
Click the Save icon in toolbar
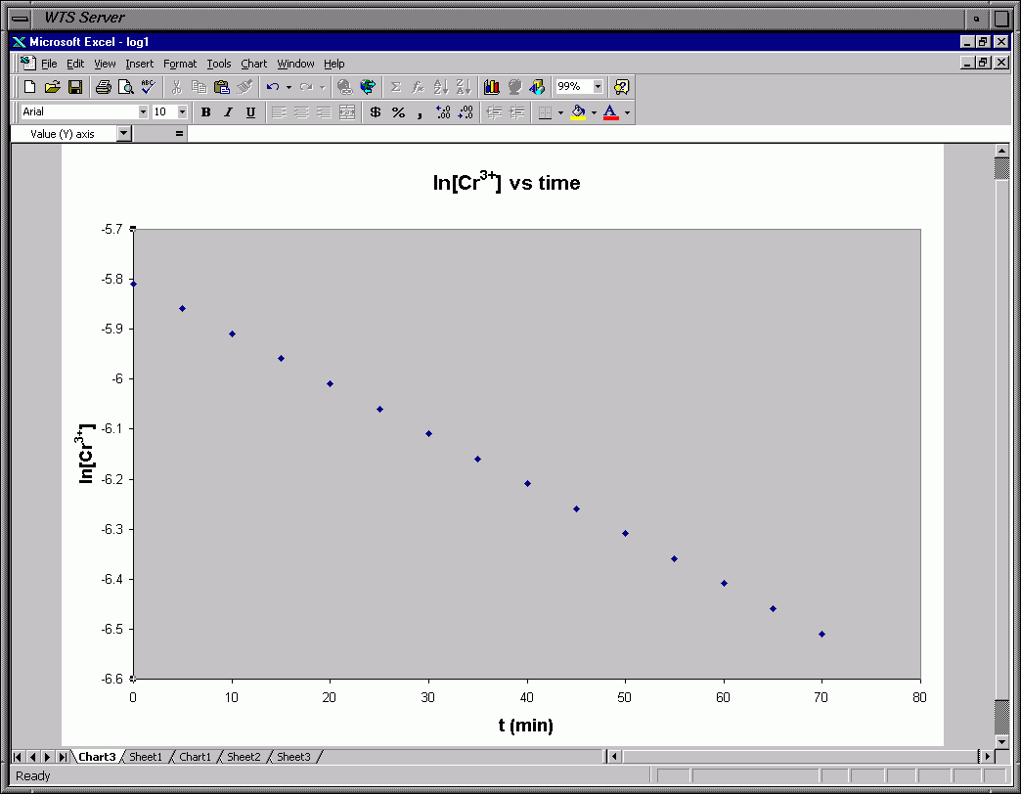[x=75, y=87]
